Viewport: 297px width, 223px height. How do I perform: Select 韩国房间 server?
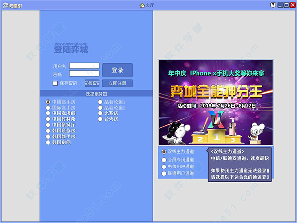[x=48, y=142]
